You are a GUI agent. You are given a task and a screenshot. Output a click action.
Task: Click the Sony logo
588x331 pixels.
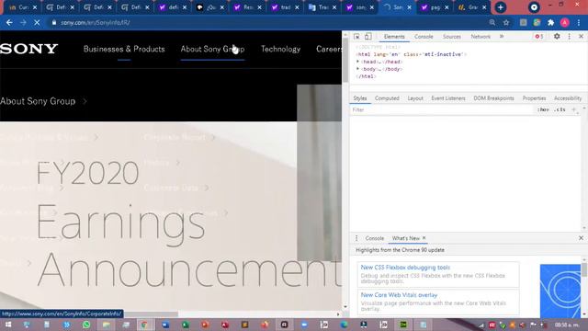28,49
